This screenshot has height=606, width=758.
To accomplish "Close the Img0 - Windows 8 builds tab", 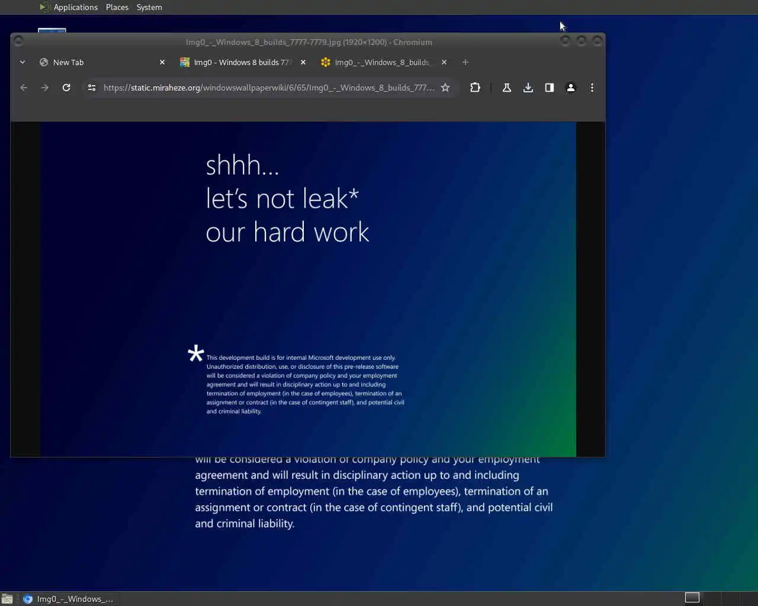I will 303,62.
